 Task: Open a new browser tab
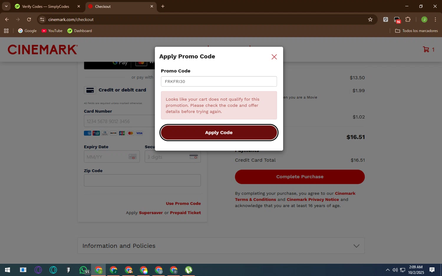163,6
